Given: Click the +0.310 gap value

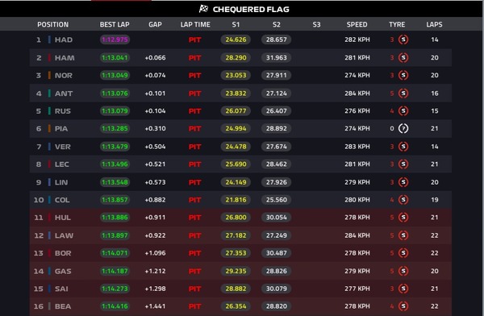Looking at the screenshot, I should [x=155, y=128].
